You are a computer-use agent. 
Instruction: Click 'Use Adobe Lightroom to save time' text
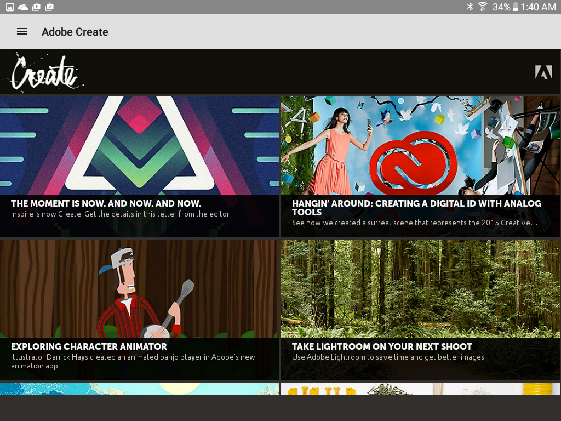(x=389, y=357)
